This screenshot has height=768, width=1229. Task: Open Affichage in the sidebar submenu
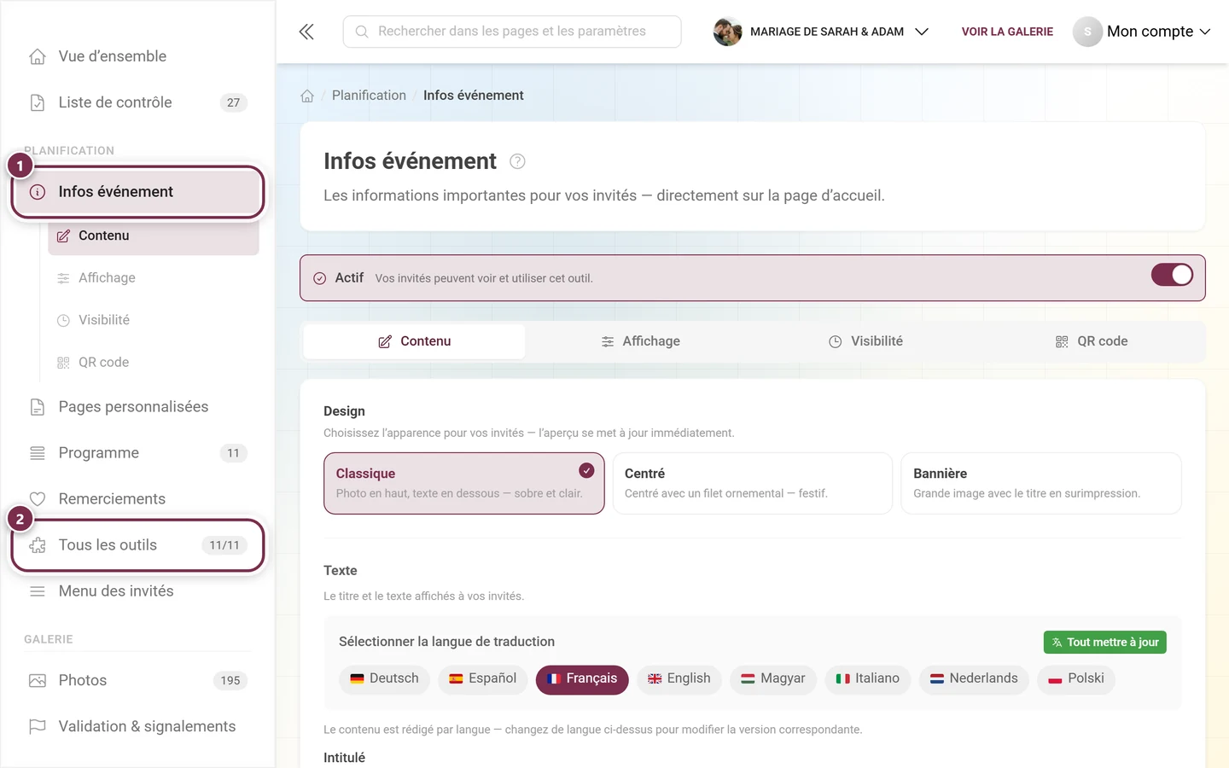154,278
